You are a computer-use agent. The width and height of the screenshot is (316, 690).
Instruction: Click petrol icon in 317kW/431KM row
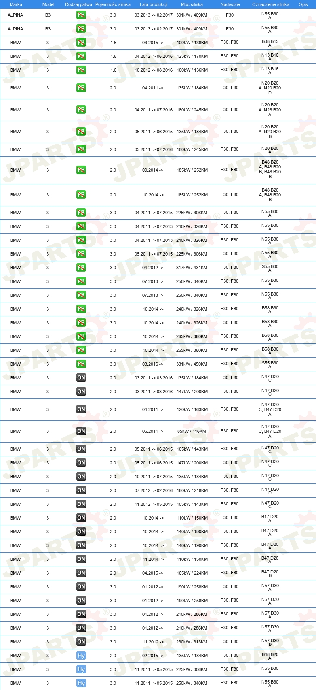[x=81, y=268]
